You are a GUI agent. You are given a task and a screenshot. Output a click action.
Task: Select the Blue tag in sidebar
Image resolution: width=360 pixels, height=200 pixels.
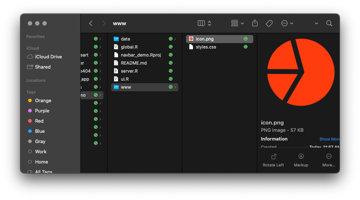point(40,131)
